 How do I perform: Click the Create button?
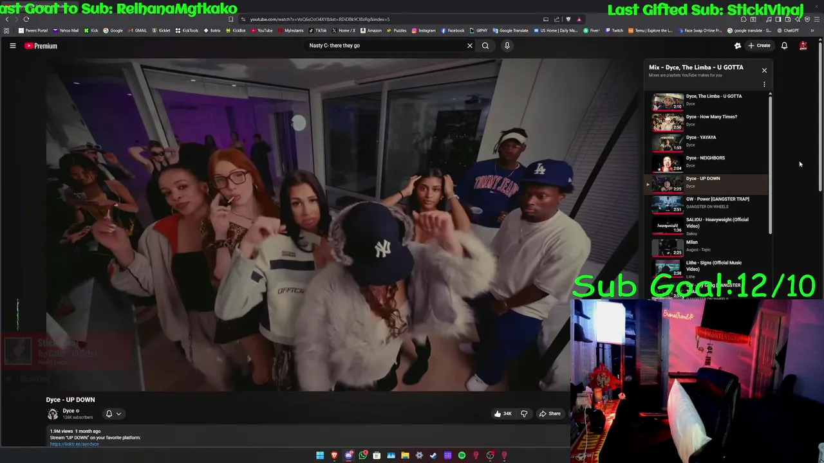pos(760,46)
